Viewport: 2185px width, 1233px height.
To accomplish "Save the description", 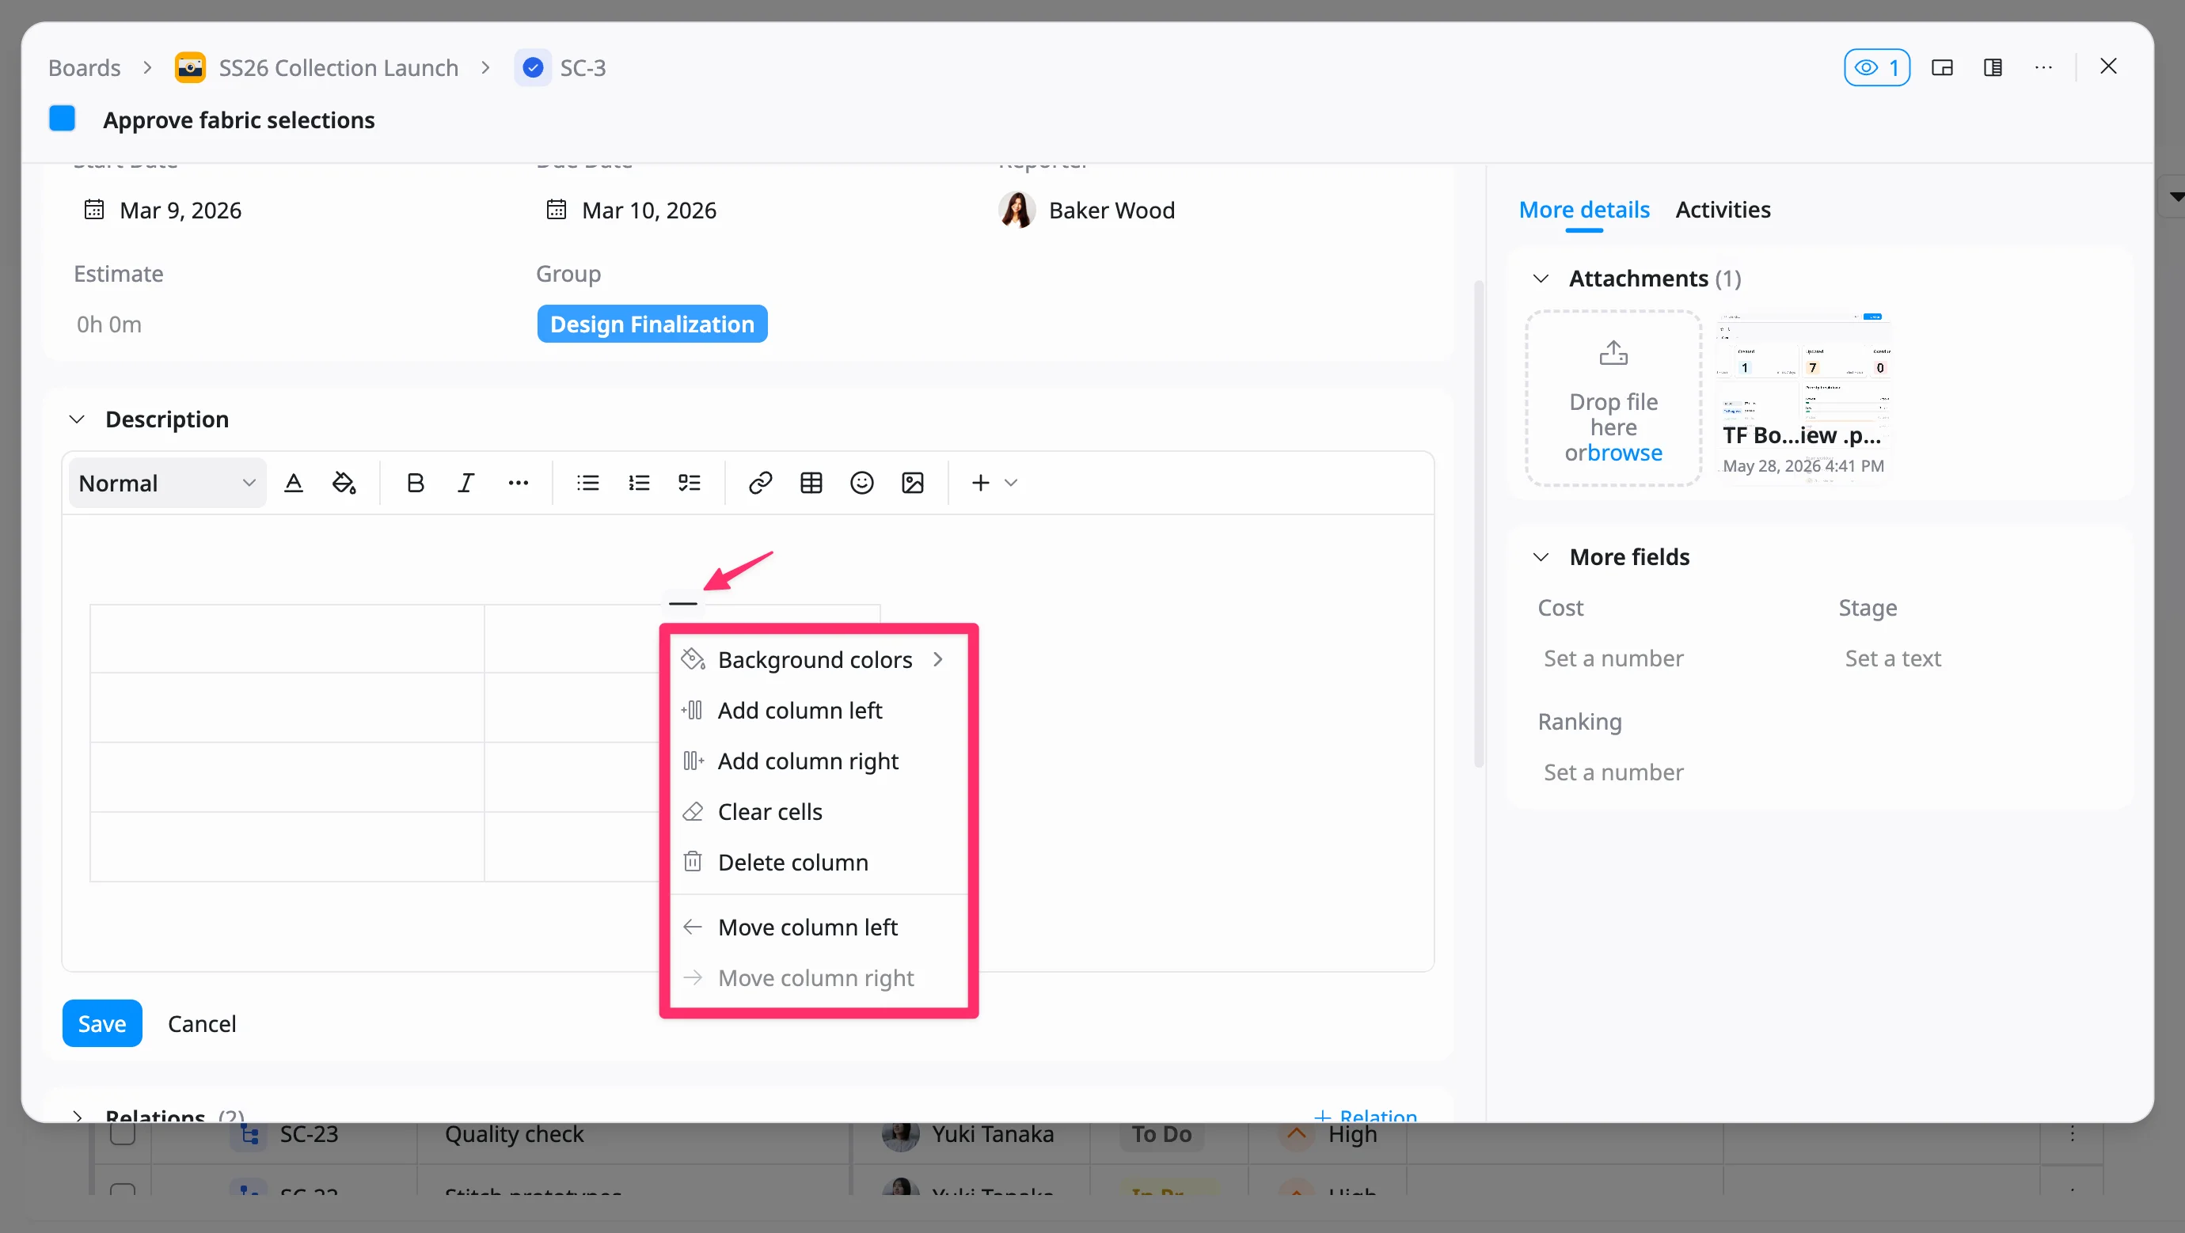I will 102,1023.
